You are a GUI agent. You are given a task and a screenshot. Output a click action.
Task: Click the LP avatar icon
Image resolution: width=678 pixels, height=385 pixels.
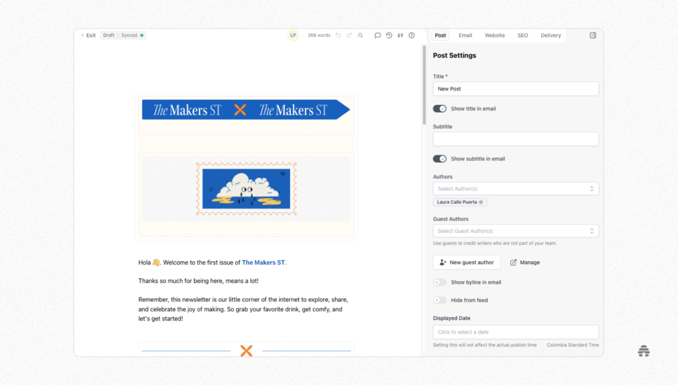(x=292, y=35)
